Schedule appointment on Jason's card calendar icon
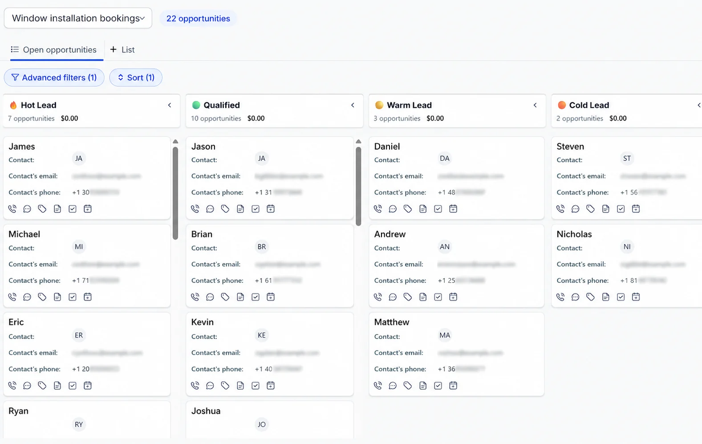Image resolution: width=702 pixels, height=444 pixels. pos(271,209)
